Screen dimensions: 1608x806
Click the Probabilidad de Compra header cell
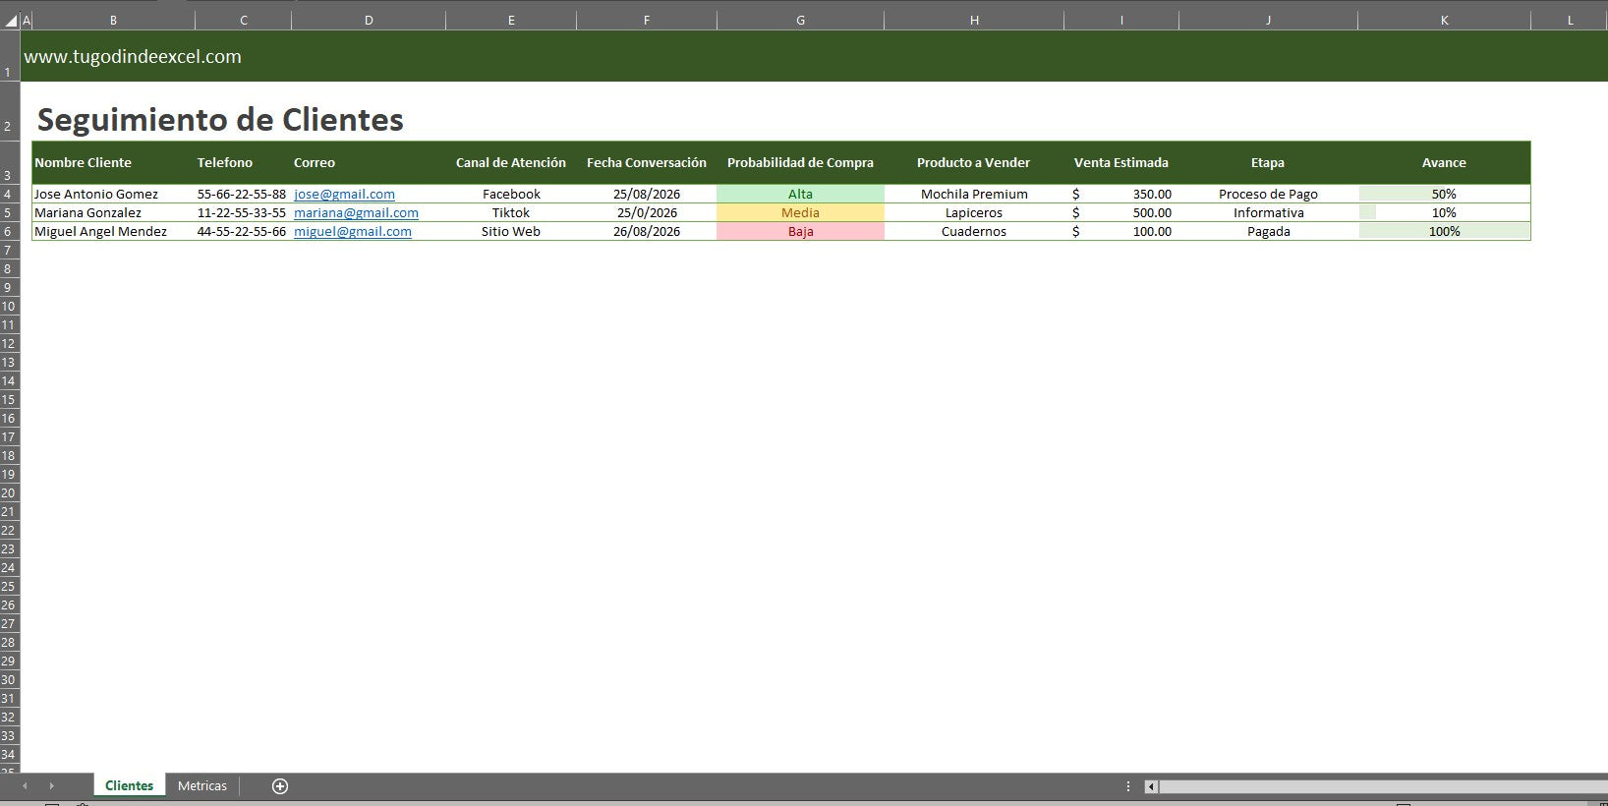click(x=800, y=162)
